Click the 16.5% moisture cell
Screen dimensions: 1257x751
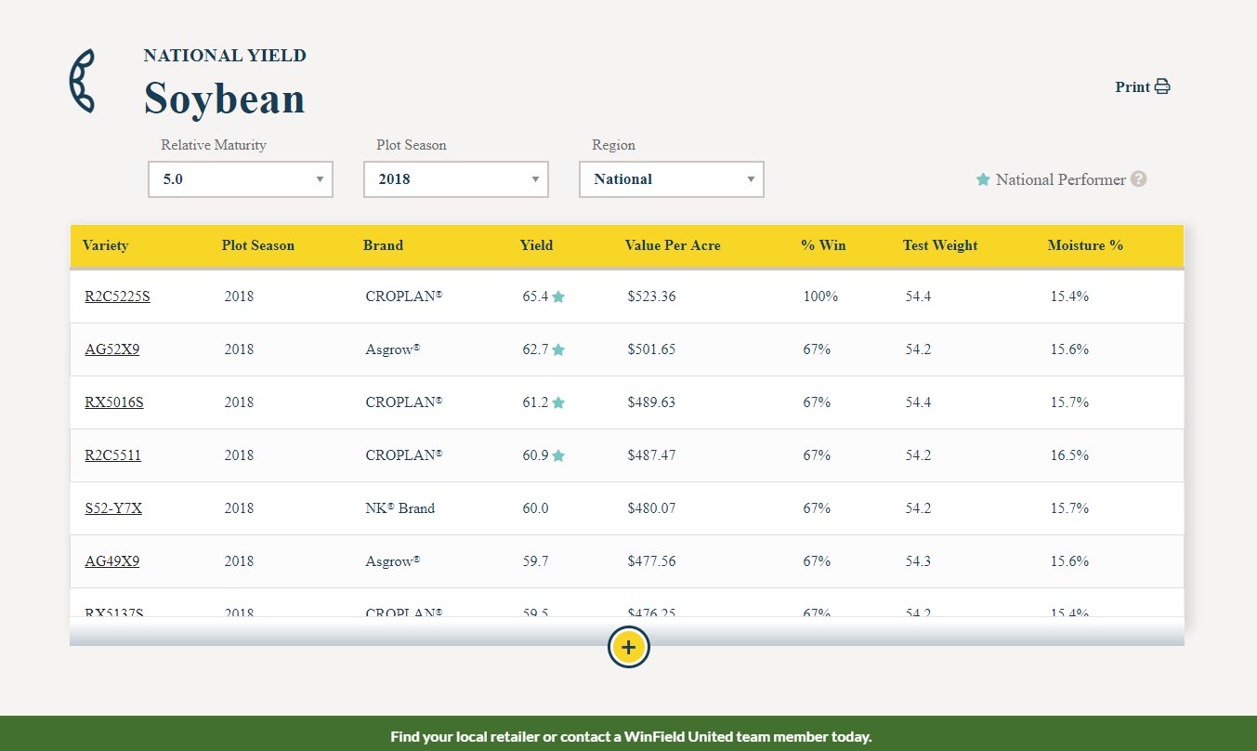coord(1069,455)
